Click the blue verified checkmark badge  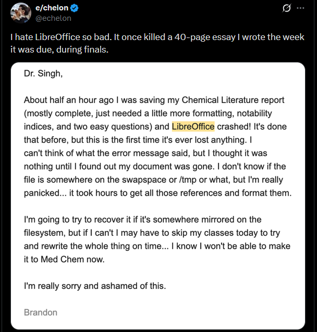(74, 8)
